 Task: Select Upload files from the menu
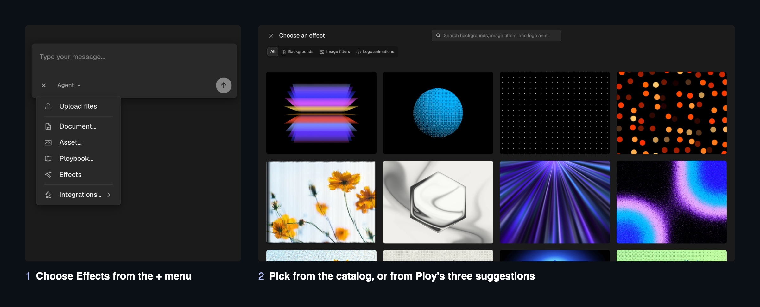click(x=79, y=106)
